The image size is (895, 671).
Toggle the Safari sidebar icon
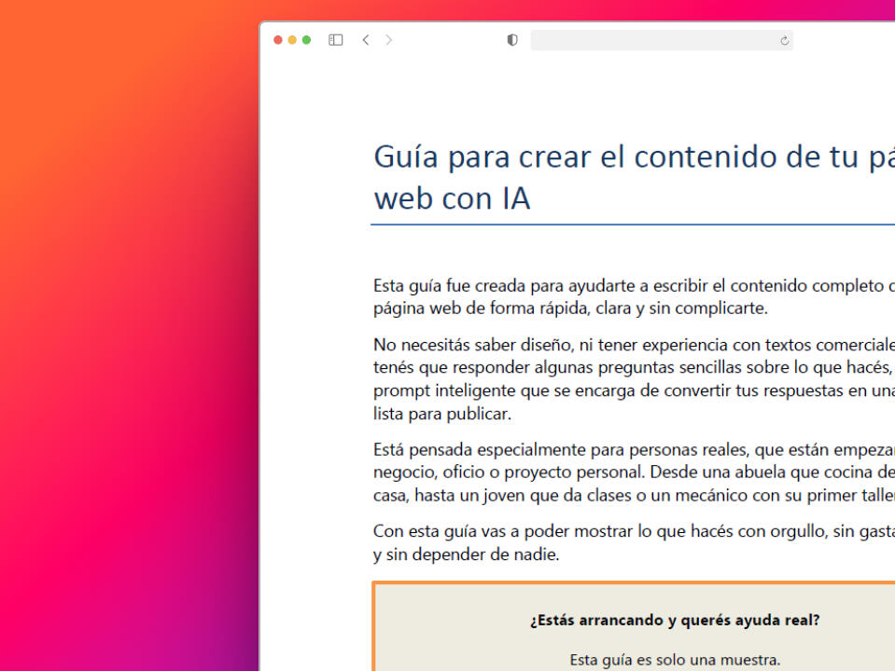(x=336, y=40)
